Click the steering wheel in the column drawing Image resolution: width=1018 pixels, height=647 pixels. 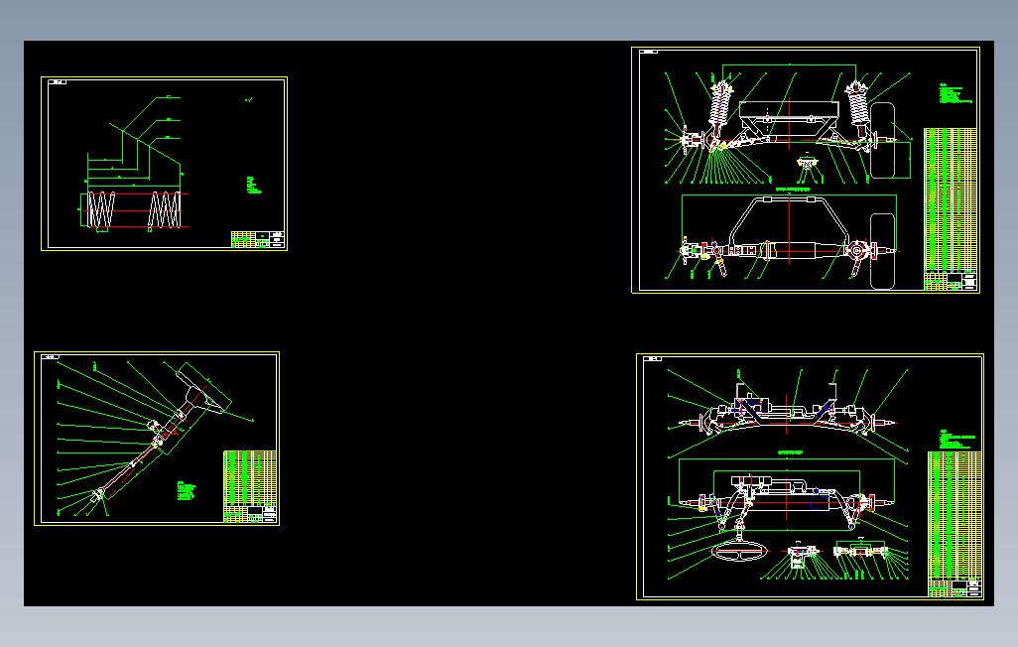coord(203,388)
